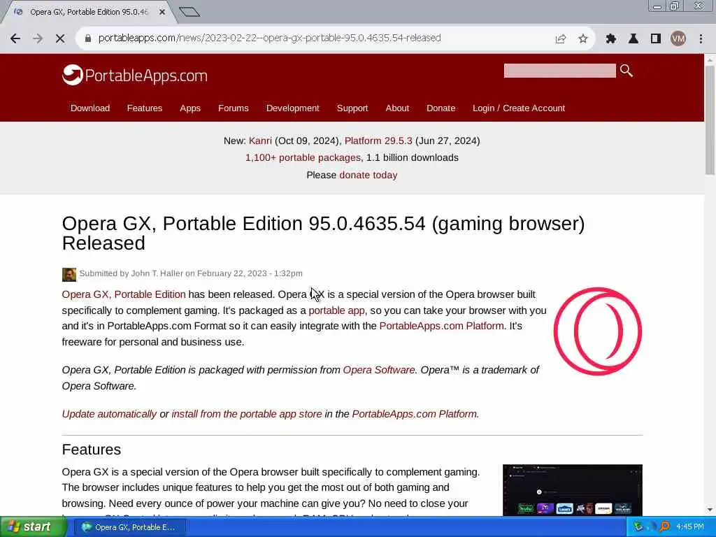The image size is (716, 537).
Task: Open the VM profile avatar
Action: pos(678,39)
